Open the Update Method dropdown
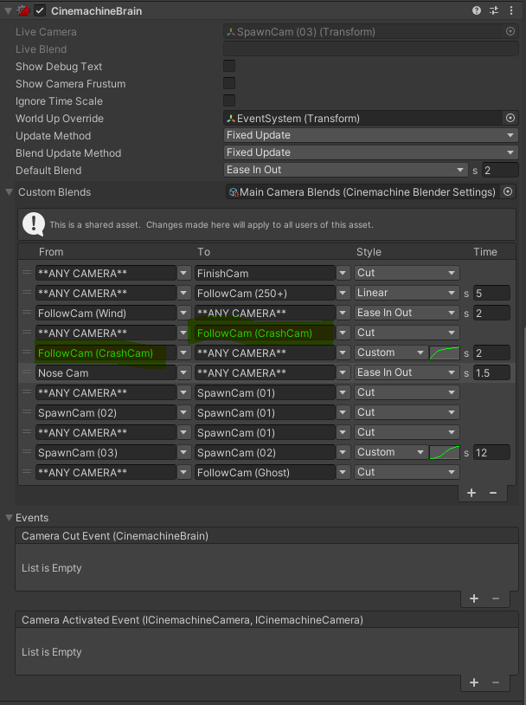526x705 pixels. pos(370,136)
